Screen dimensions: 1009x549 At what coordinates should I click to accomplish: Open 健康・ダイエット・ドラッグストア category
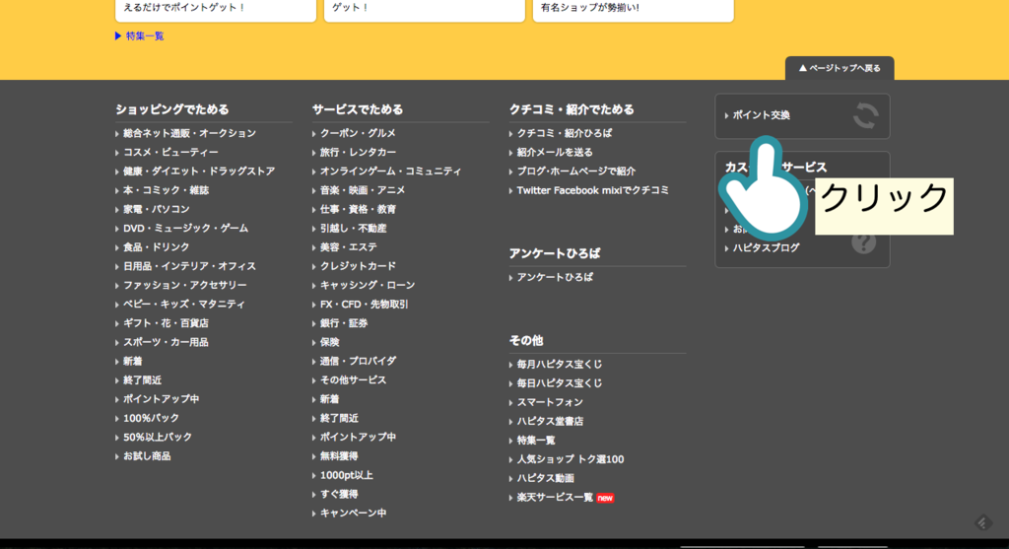click(x=199, y=172)
